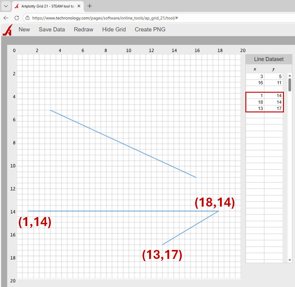
Task: Click the New menu item
Action: tap(24, 29)
